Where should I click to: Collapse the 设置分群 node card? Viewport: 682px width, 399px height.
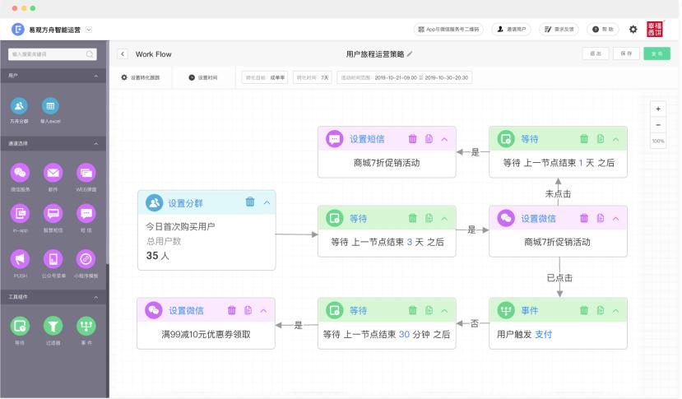point(267,202)
